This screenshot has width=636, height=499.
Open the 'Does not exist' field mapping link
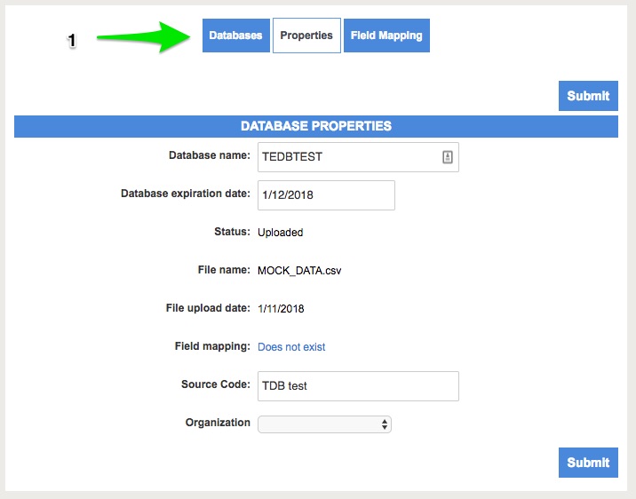coord(291,347)
